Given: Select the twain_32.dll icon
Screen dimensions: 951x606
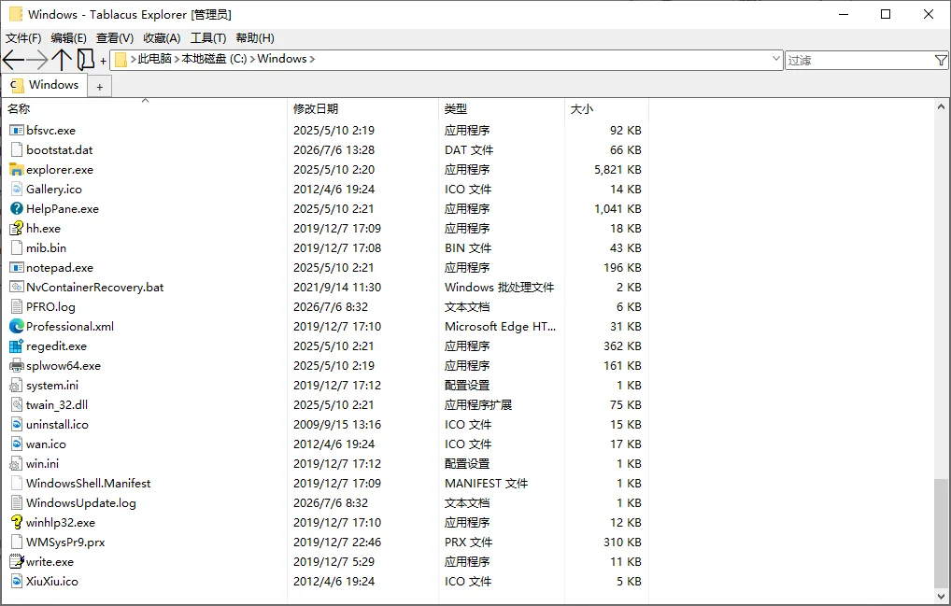Looking at the screenshot, I should pos(17,405).
